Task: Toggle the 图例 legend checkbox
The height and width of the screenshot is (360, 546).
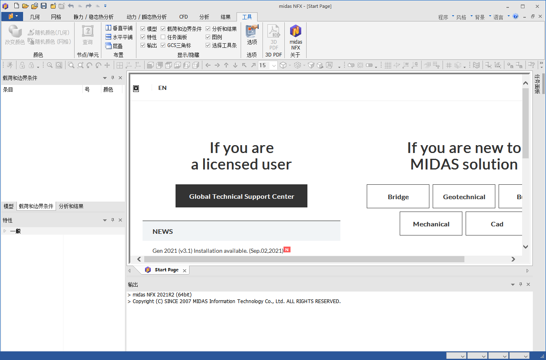Action: click(x=208, y=37)
